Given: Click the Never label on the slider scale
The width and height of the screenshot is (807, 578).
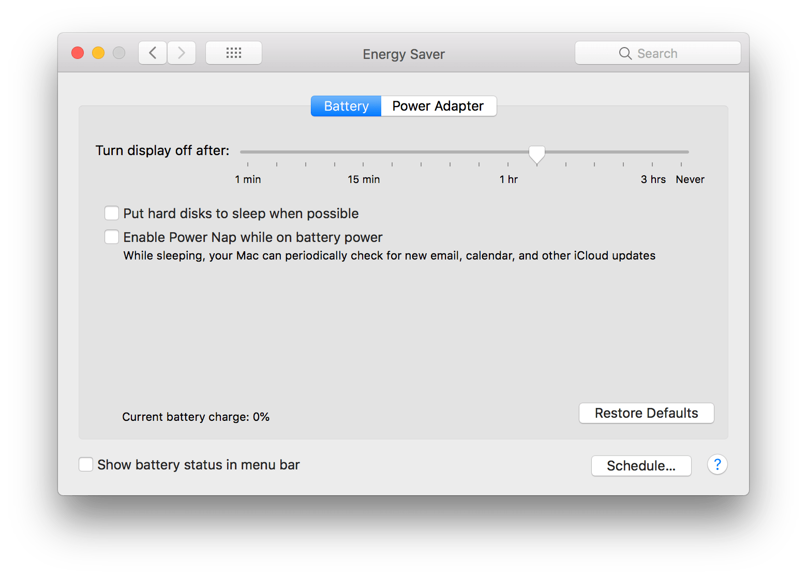Looking at the screenshot, I should (690, 179).
